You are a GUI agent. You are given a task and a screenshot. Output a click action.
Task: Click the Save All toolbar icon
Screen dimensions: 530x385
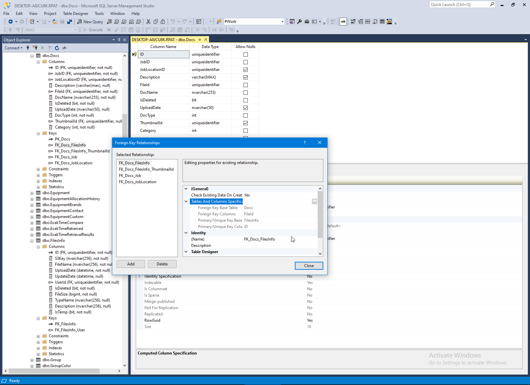[70, 22]
